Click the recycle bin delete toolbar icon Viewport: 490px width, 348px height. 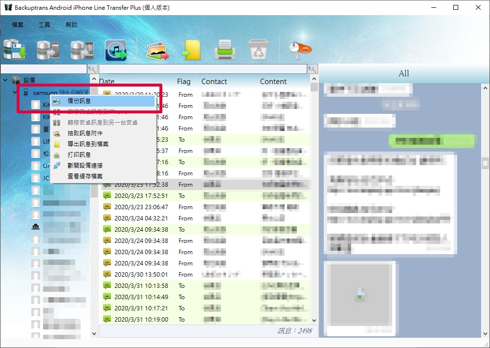pos(258,49)
